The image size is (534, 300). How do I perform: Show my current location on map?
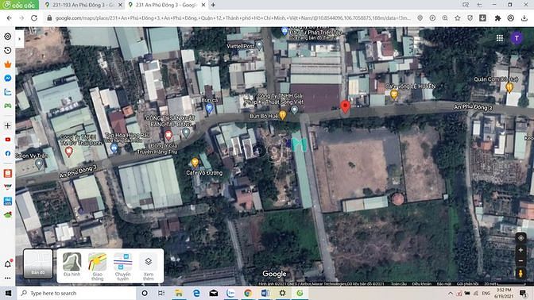pyautogui.click(x=520, y=238)
